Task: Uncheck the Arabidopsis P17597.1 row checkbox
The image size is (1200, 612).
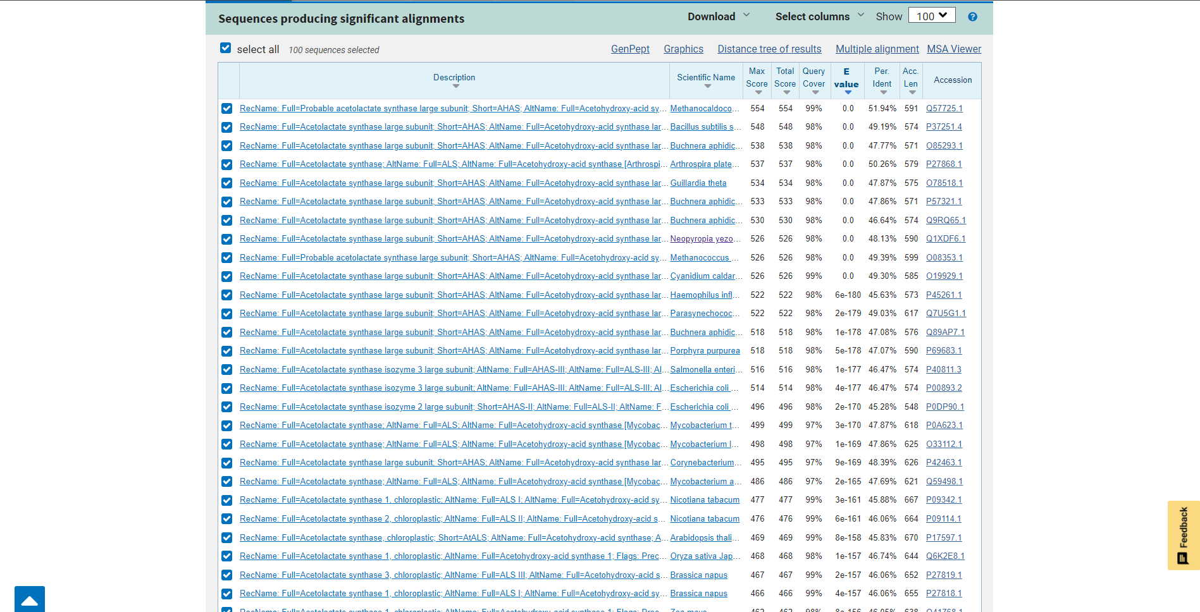Action: coord(227,538)
